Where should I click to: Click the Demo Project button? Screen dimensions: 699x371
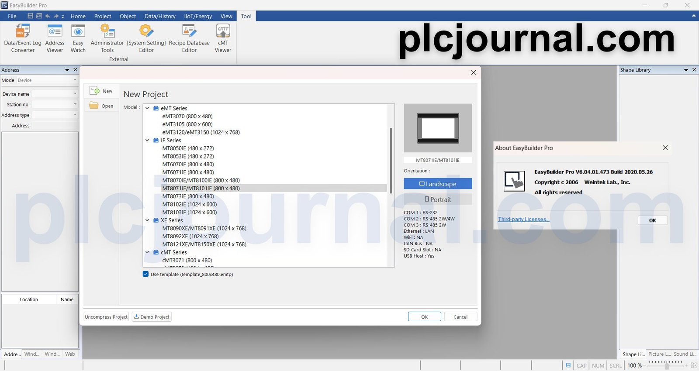point(152,317)
